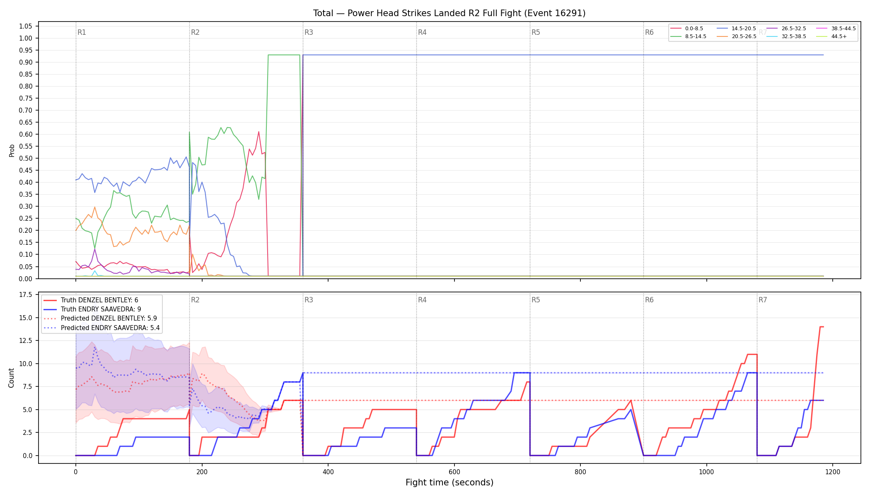
Task: Click the 600 tick on the x-axis
Action: click(x=454, y=472)
